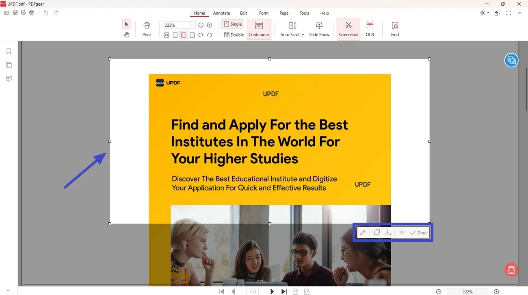Switch to the Annotate tab
This screenshot has width=528, height=295.
pyautogui.click(x=221, y=13)
